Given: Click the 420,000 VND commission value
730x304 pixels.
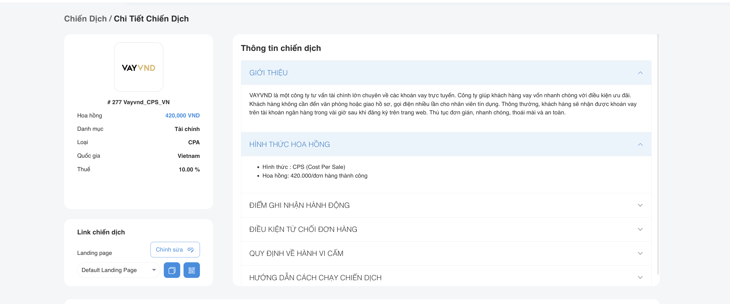Looking at the screenshot, I should [x=182, y=115].
